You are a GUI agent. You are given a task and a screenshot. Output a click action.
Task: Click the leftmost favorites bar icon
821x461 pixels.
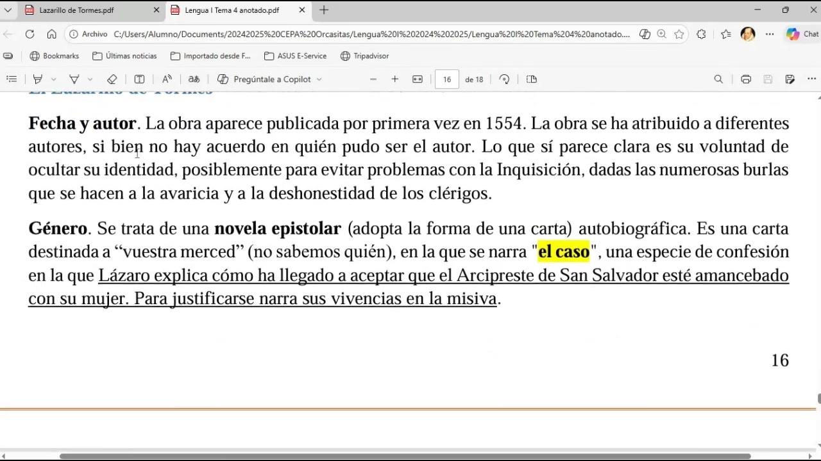point(8,56)
